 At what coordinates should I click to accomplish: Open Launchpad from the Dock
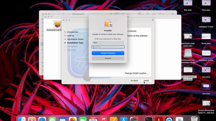(x=32, y=119)
